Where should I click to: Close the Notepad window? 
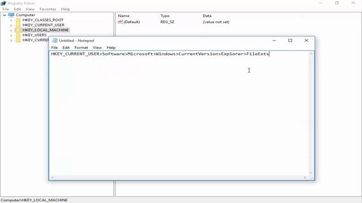307,41
